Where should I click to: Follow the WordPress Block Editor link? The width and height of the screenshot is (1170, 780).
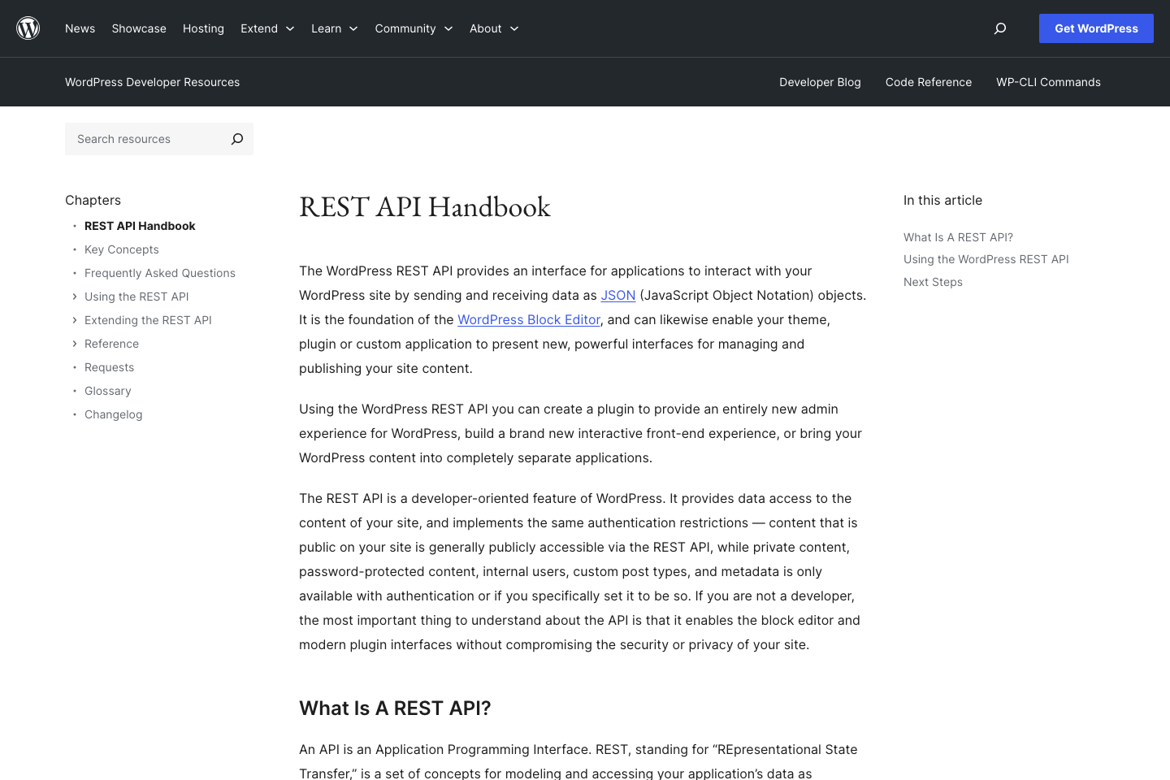528,319
